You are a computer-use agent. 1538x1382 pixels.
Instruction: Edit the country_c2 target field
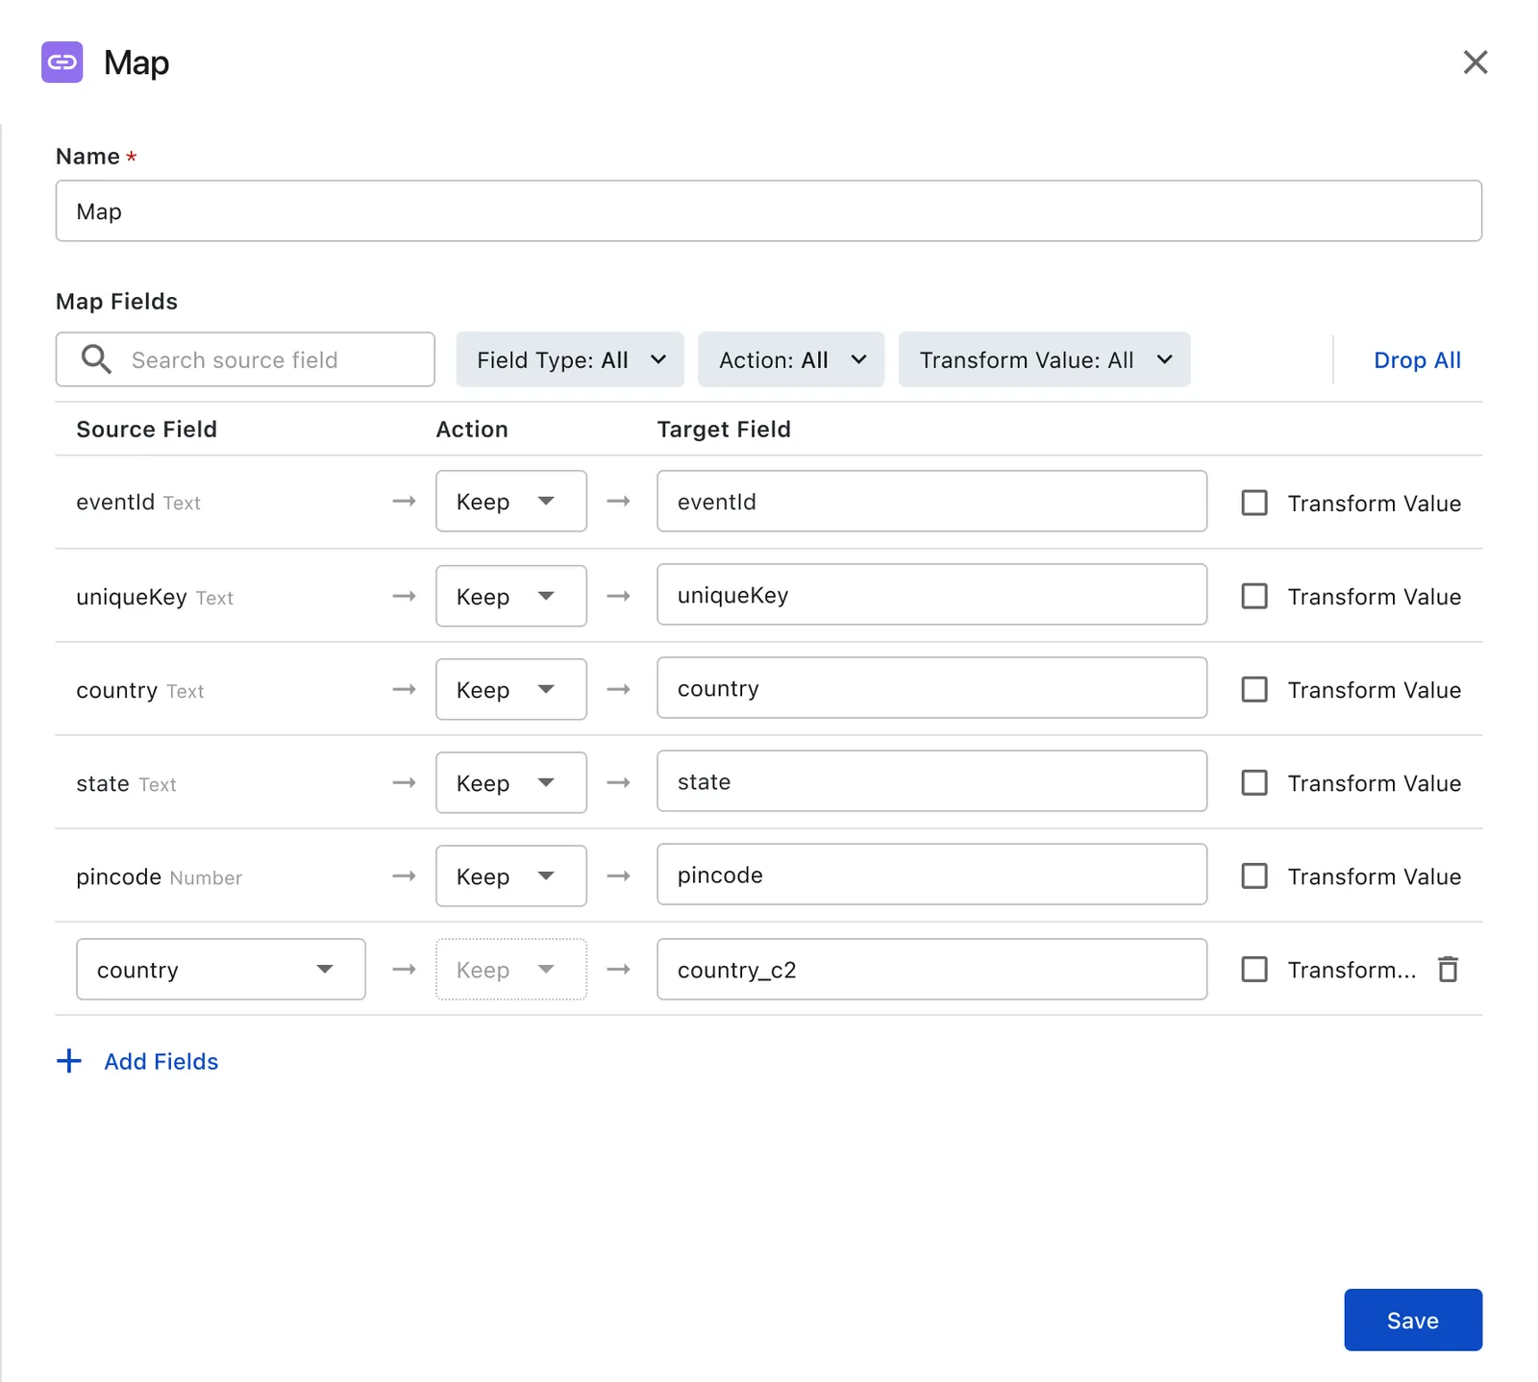coord(932,969)
